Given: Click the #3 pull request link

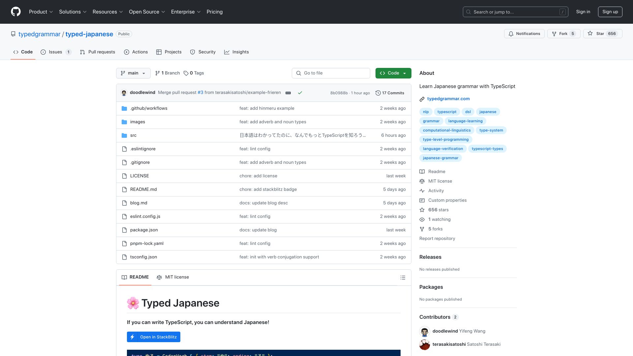Looking at the screenshot, I should coord(200,93).
